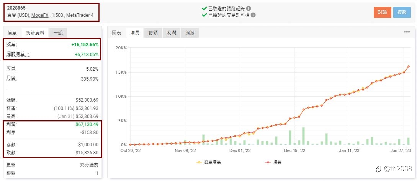Toggle 增長 legend series
The height and width of the screenshot is (181, 417).
point(273,162)
